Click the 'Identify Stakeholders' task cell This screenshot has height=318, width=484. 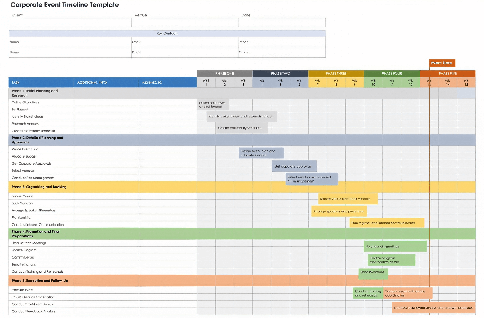(41, 117)
